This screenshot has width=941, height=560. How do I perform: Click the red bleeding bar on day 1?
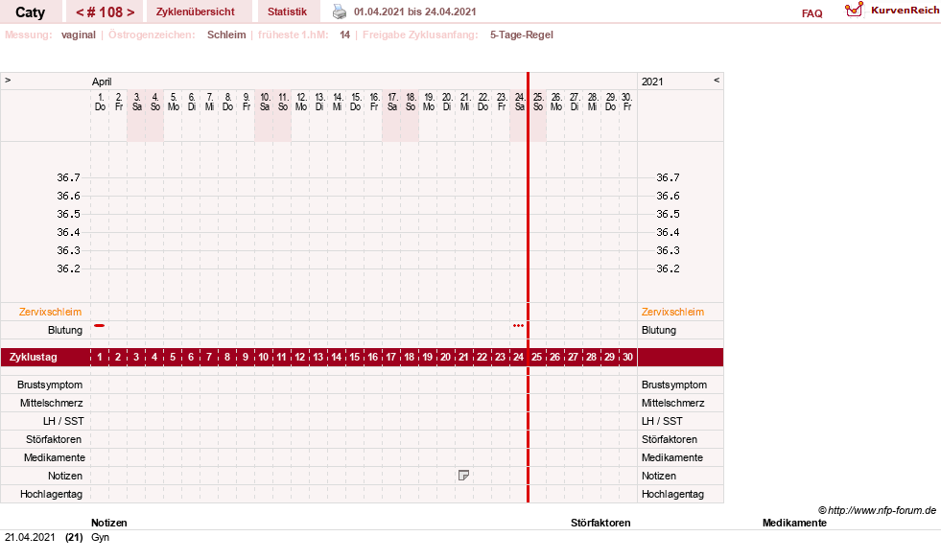99,325
